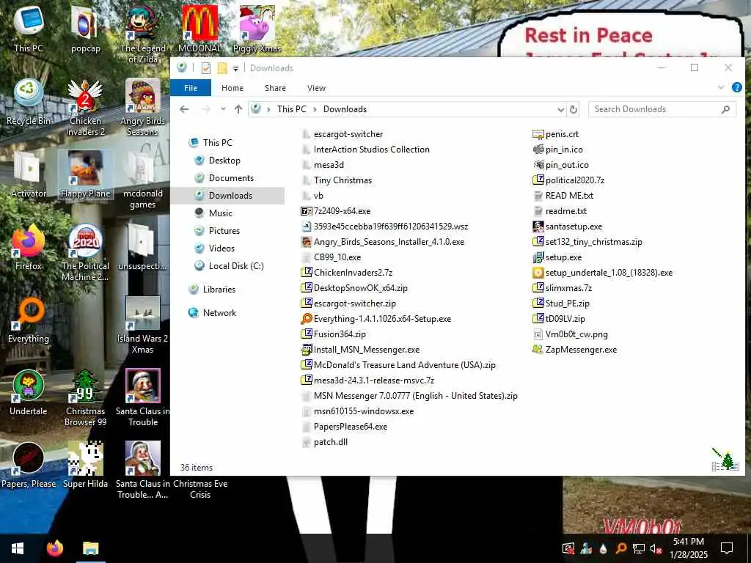
Task: Select the Super Hilda desktop shortcut
Action: [85, 466]
